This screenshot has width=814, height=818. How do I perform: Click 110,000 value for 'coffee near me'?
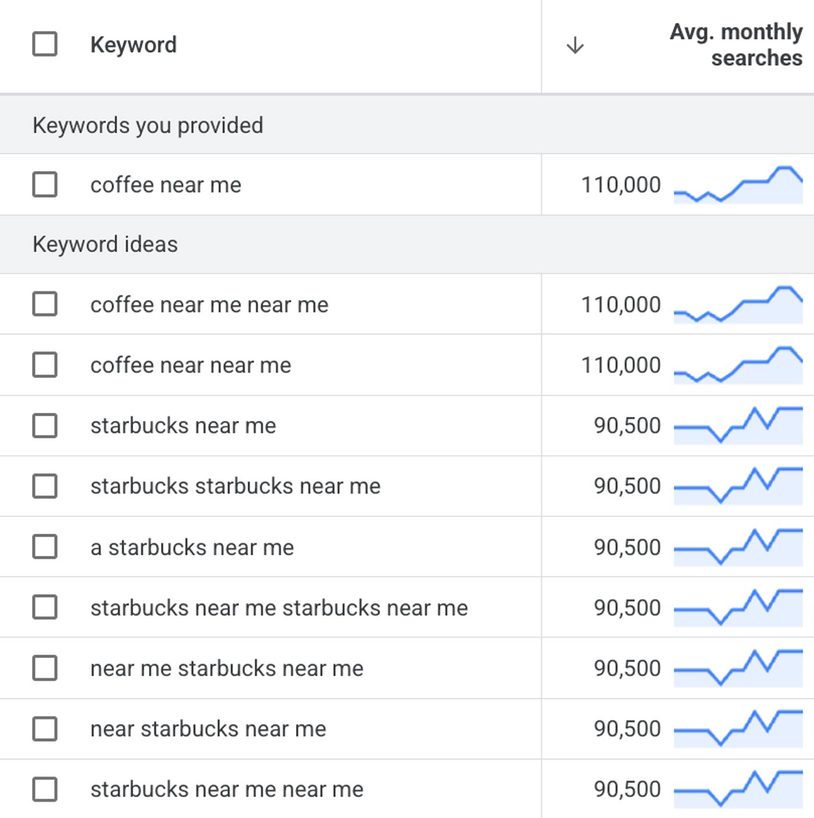pos(621,185)
